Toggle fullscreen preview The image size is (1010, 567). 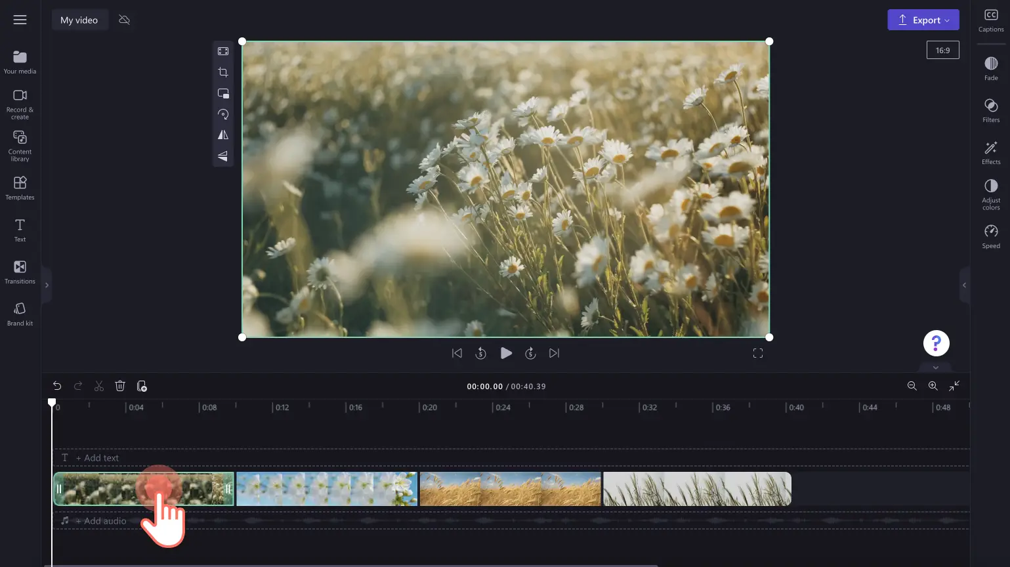758,353
